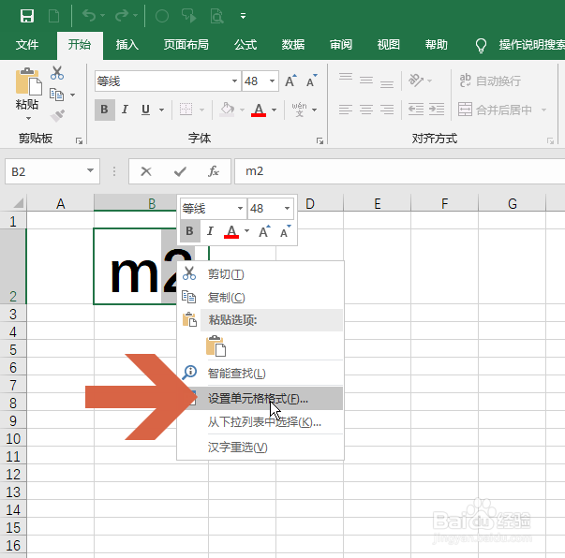Viewport: 565px width, 558px height.
Task: Click the Undo arrow icon
Action: click(89, 16)
